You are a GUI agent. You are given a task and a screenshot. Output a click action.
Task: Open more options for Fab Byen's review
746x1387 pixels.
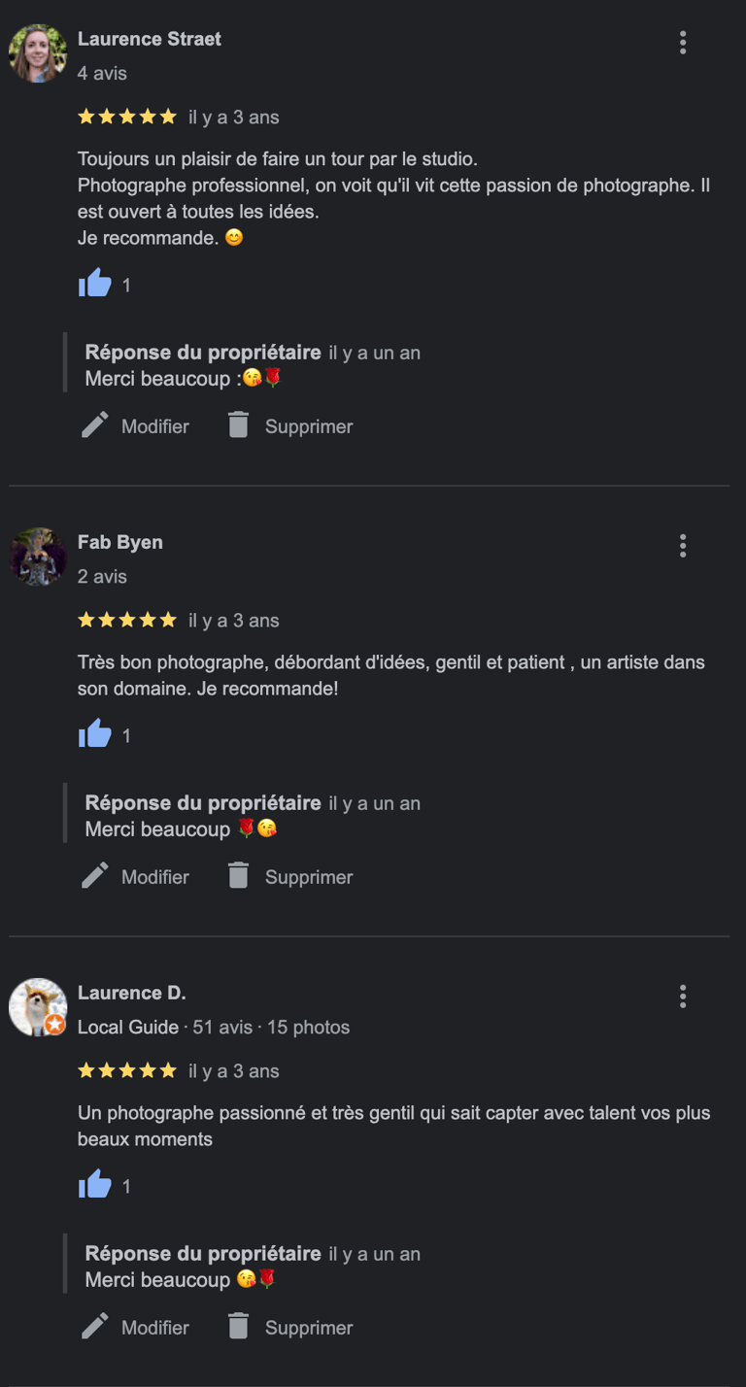coord(683,546)
